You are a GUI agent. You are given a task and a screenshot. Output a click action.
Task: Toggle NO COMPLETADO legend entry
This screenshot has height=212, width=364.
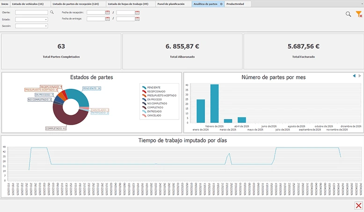[x=154, y=104]
